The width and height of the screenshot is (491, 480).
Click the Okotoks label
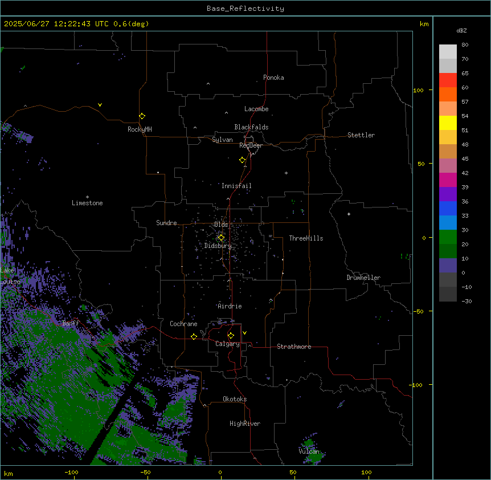(235, 399)
